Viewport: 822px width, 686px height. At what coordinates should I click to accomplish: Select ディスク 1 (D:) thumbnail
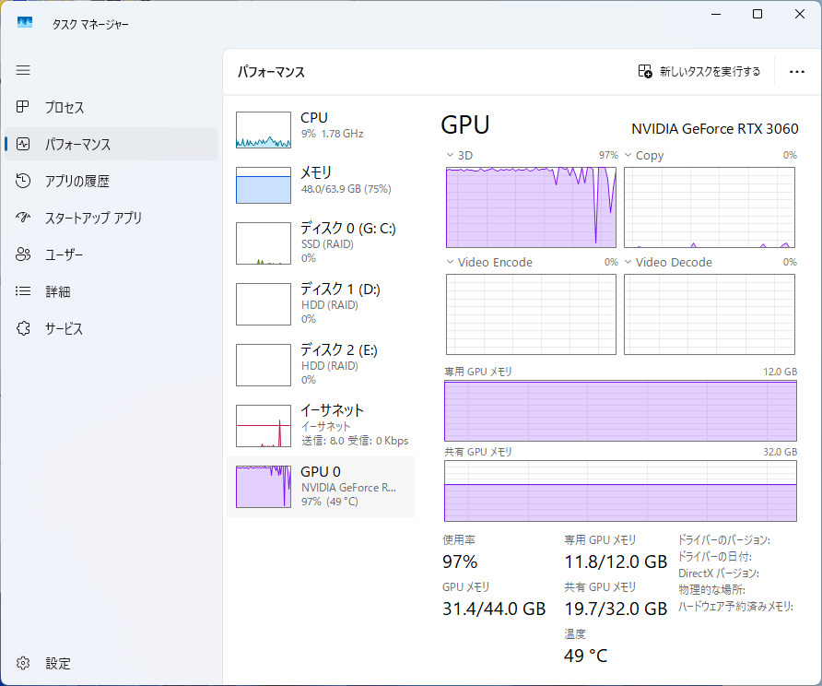point(264,304)
